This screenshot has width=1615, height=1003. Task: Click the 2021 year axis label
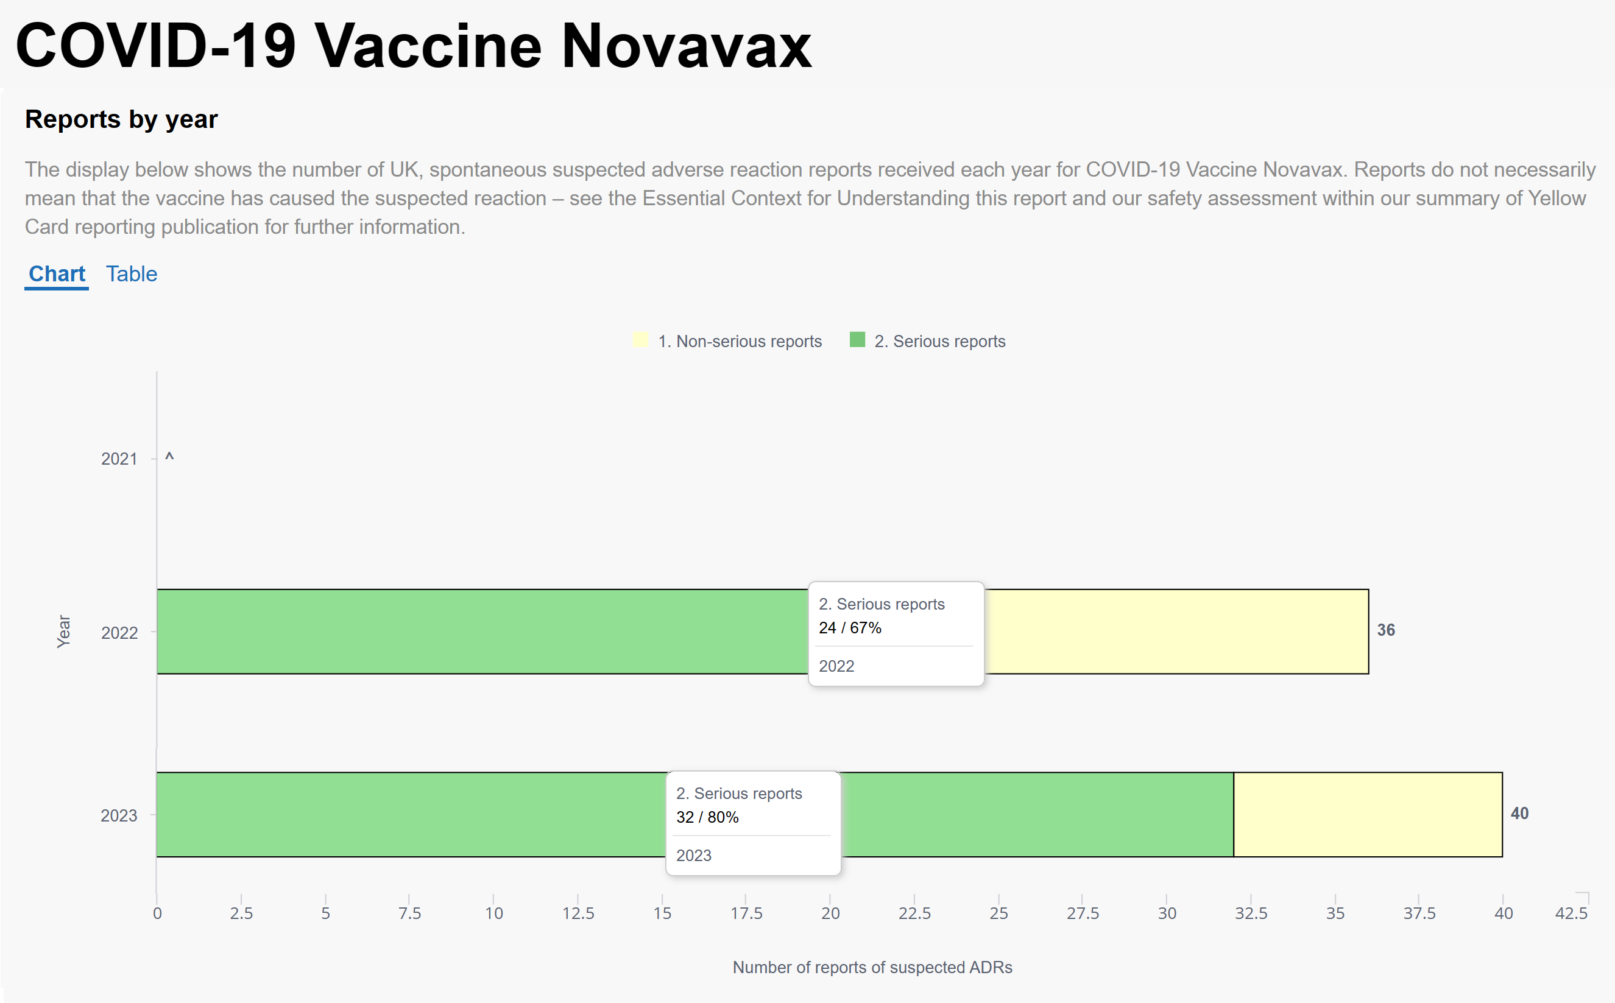click(x=119, y=459)
